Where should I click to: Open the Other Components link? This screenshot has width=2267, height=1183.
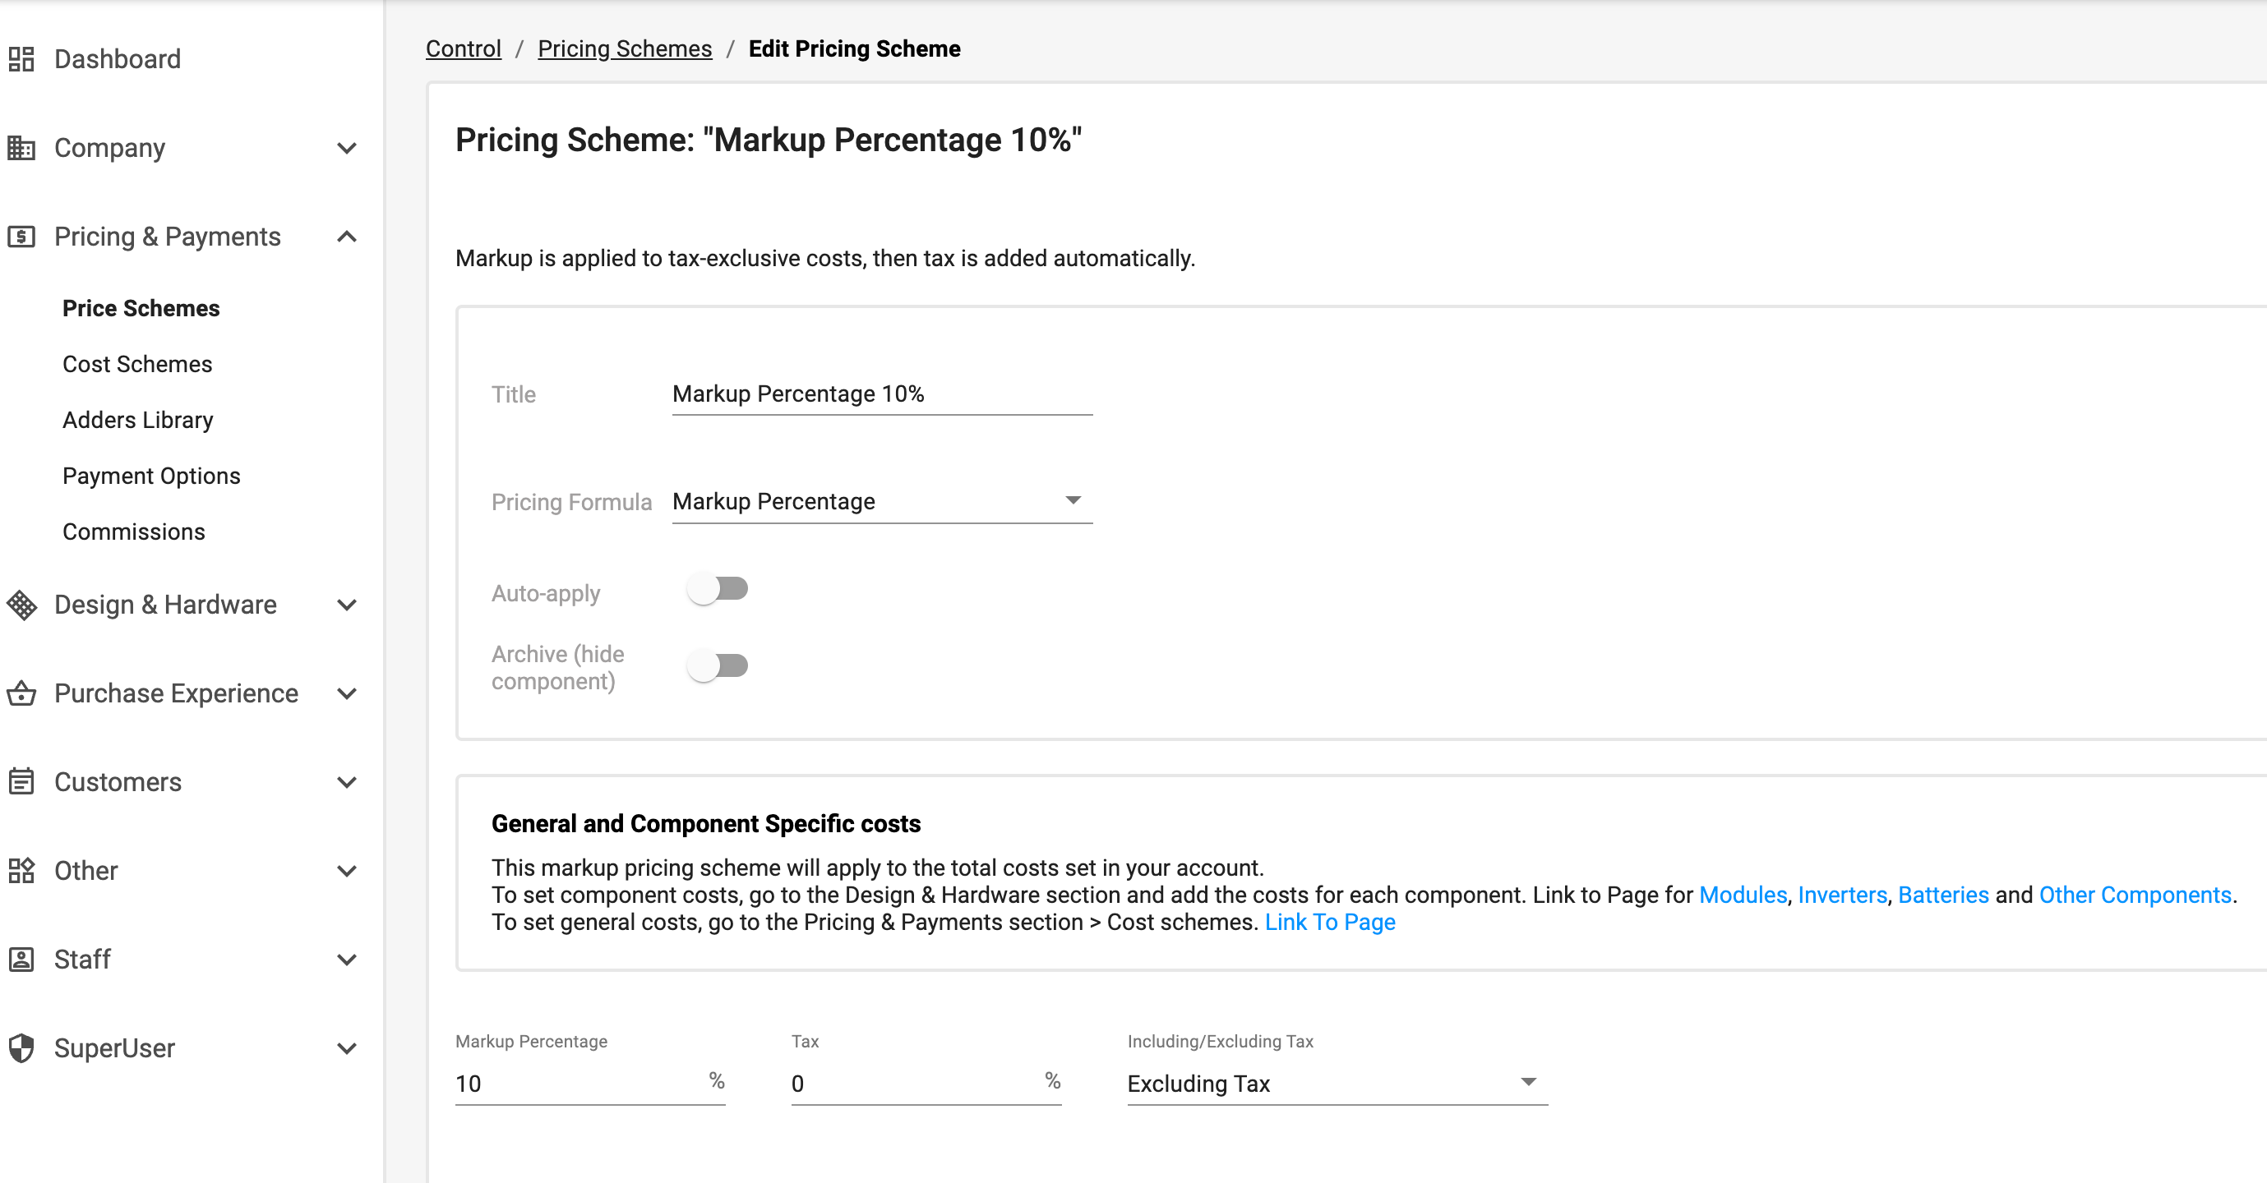tap(2135, 895)
